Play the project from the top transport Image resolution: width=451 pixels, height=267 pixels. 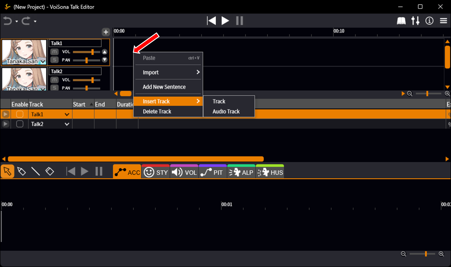[x=225, y=21]
